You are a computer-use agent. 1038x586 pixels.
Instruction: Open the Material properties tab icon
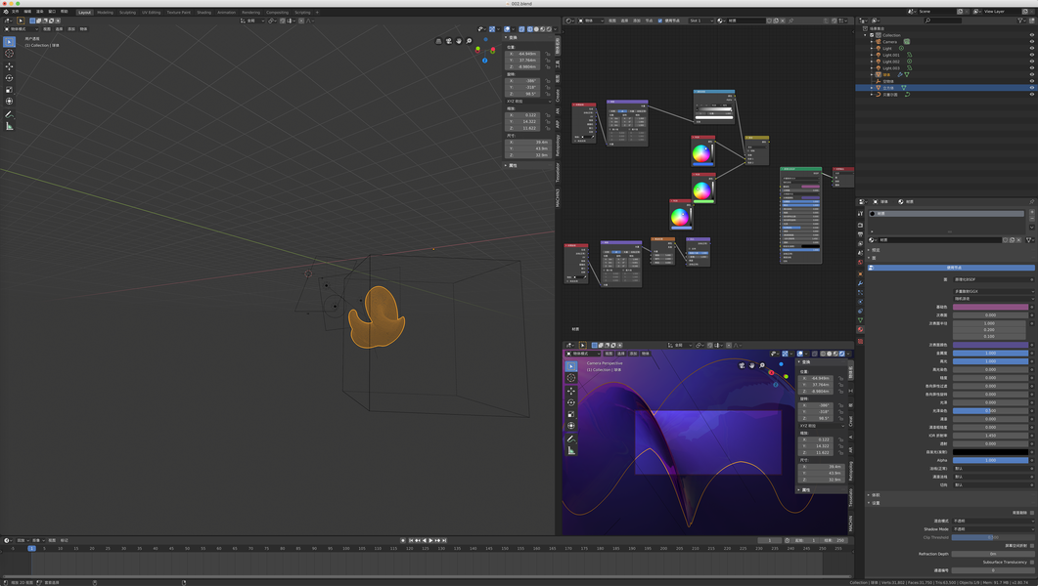click(x=860, y=329)
